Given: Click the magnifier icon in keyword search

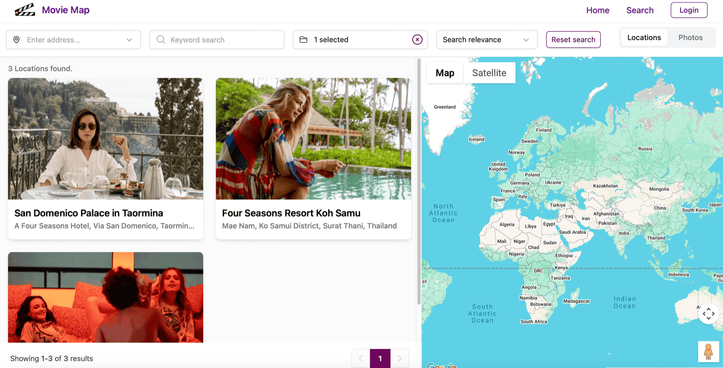Looking at the screenshot, I should pos(160,40).
